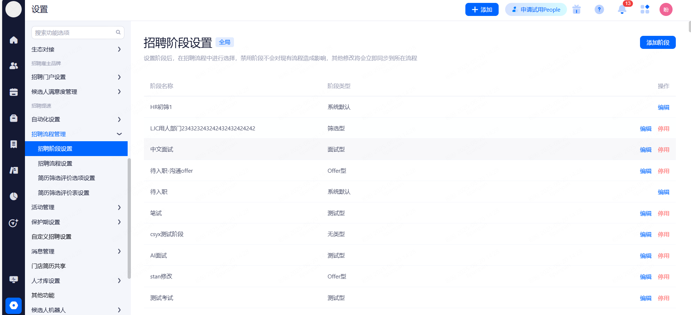This screenshot has height=315, width=691.
Task: Click 停用 for the 笔试 stage
Action: click(664, 214)
